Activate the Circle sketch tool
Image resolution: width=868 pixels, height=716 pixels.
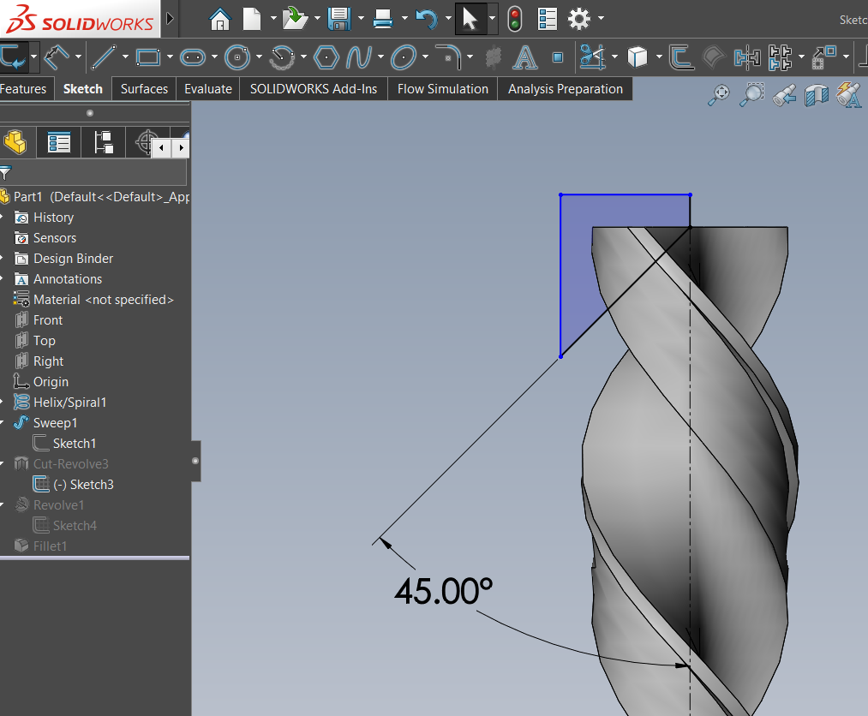(x=238, y=58)
